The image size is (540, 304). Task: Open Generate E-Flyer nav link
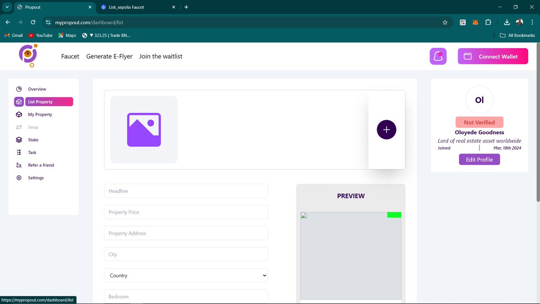[109, 56]
